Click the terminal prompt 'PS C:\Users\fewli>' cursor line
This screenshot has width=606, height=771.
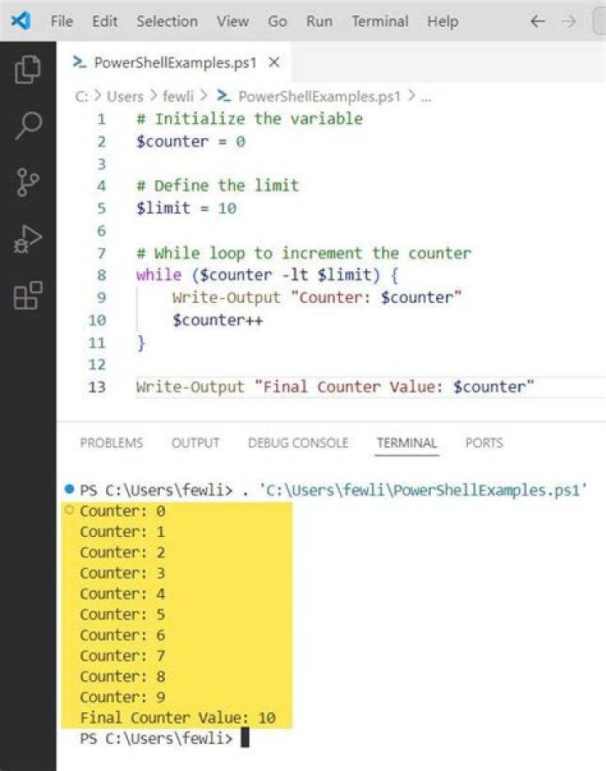tap(164, 738)
